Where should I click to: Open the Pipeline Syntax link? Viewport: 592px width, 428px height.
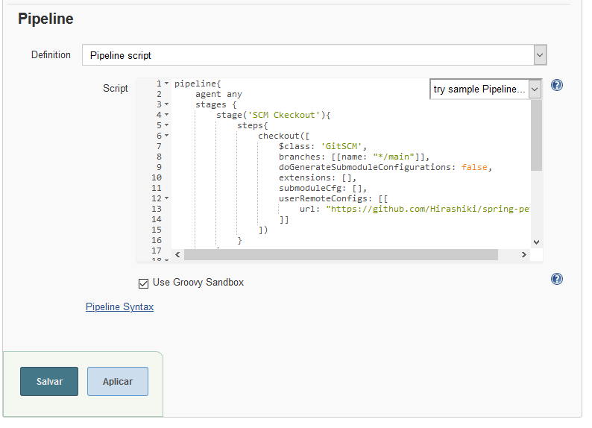point(119,306)
